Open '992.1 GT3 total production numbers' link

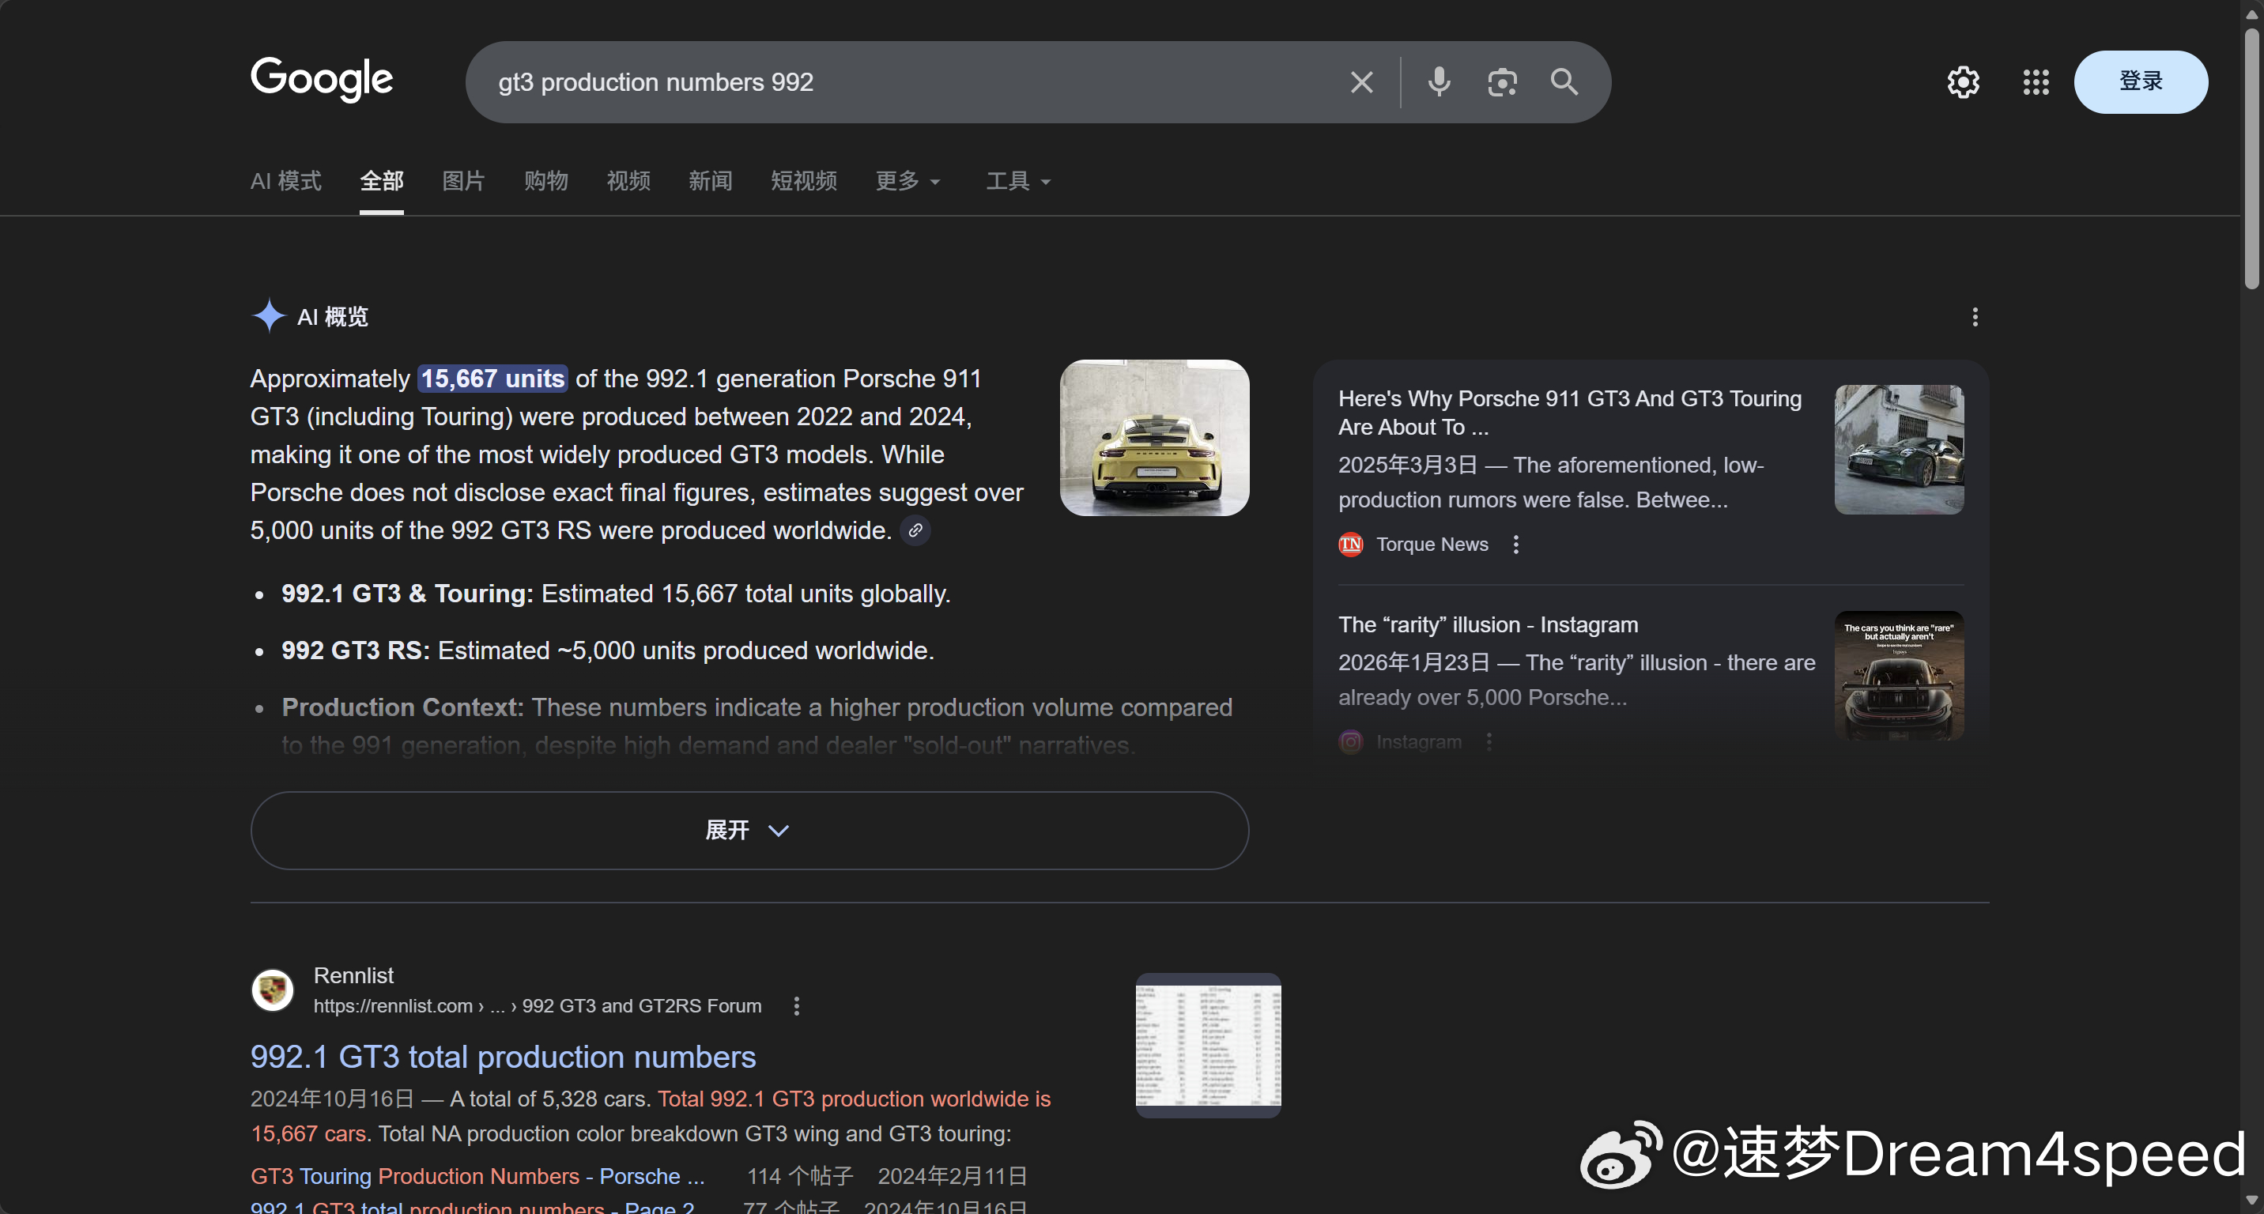503,1057
